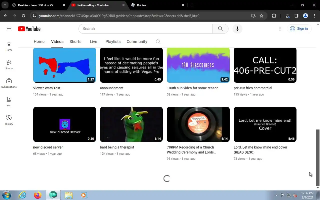Click the Sign in button
Viewport: 320px width, 200px height.
299,29
